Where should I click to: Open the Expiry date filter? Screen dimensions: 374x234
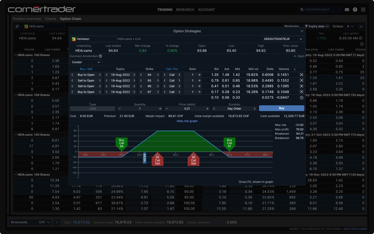[x=317, y=26]
